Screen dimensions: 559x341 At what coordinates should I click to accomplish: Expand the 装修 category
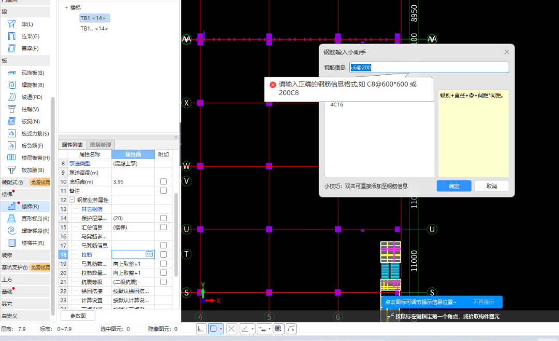tap(25, 255)
